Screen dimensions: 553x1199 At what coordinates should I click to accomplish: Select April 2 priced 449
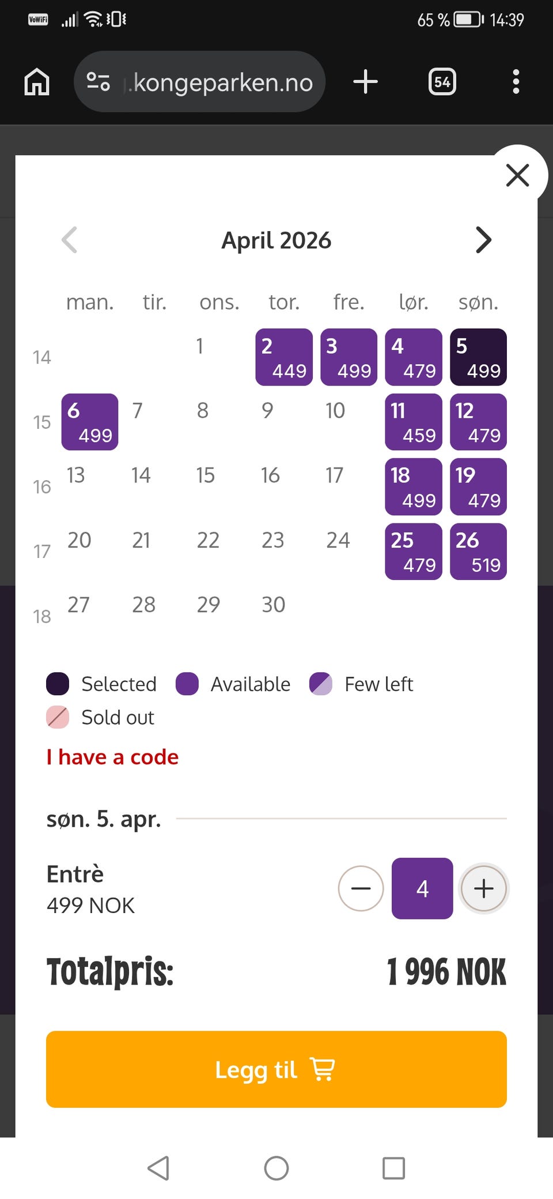tap(284, 357)
